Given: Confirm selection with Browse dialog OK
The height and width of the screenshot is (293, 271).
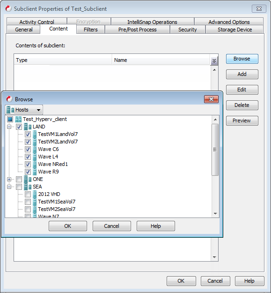Looking at the screenshot, I should [68, 226].
